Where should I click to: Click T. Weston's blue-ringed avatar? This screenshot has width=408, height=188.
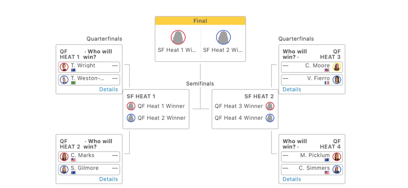pos(65,80)
